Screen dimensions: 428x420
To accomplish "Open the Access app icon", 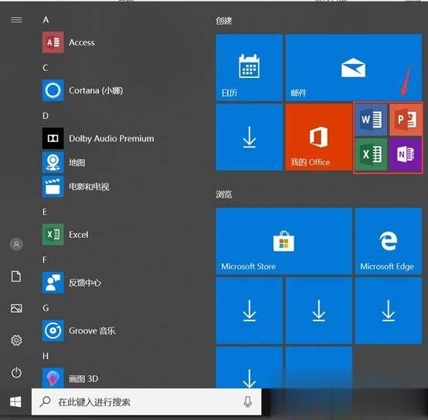I will tap(53, 42).
